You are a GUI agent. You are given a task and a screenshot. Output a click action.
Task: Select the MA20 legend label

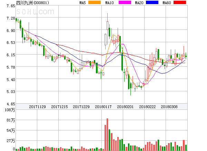139,3
